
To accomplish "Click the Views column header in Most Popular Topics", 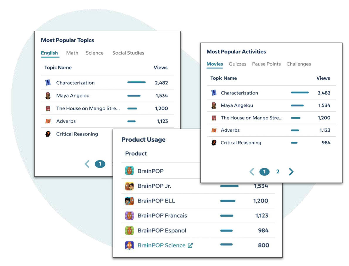I will tap(160, 68).
